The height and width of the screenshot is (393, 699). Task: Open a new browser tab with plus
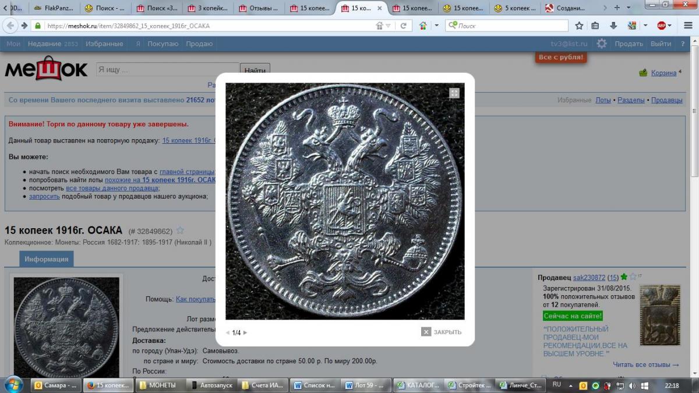pyautogui.click(x=617, y=8)
